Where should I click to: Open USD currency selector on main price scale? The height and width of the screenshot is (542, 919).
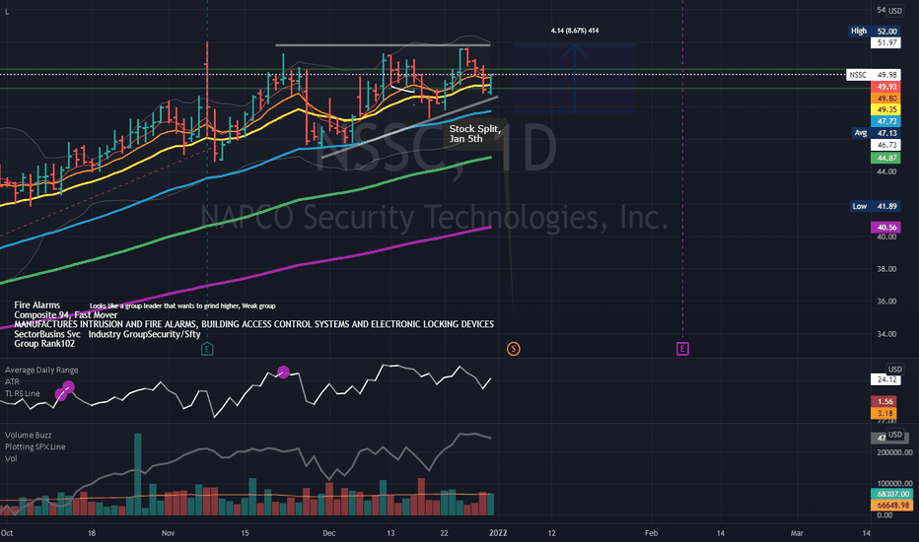point(895,11)
